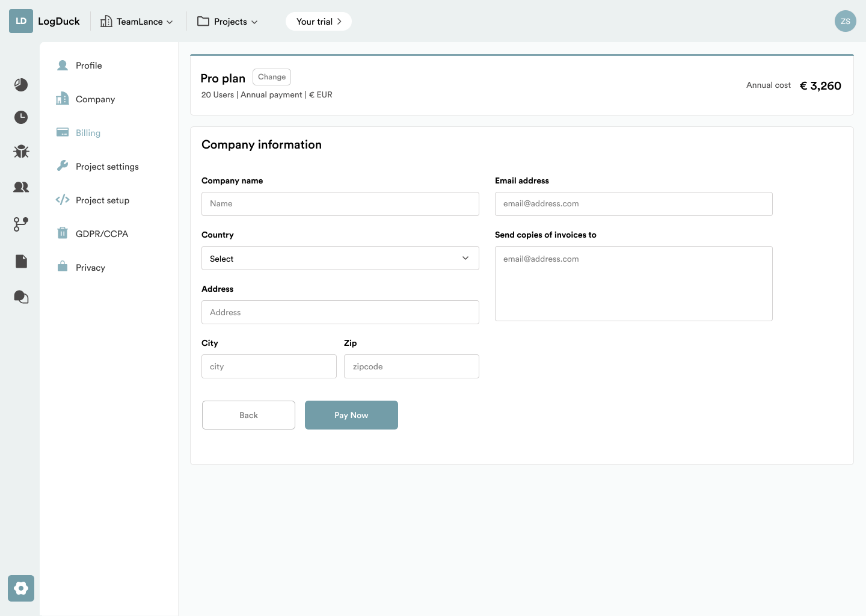Screen dimensions: 866x616
Task: Open the ZS user avatar
Action: click(x=845, y=21)
